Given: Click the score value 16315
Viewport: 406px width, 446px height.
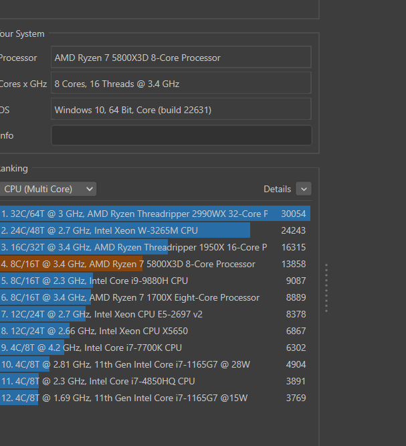Looking at the screenshot, I should pyautogui.click(x=294, y=248).
